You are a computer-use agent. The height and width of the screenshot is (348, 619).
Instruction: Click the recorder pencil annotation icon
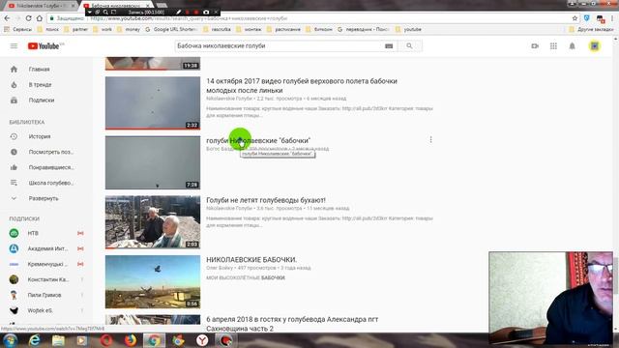[x=178, y=13]
